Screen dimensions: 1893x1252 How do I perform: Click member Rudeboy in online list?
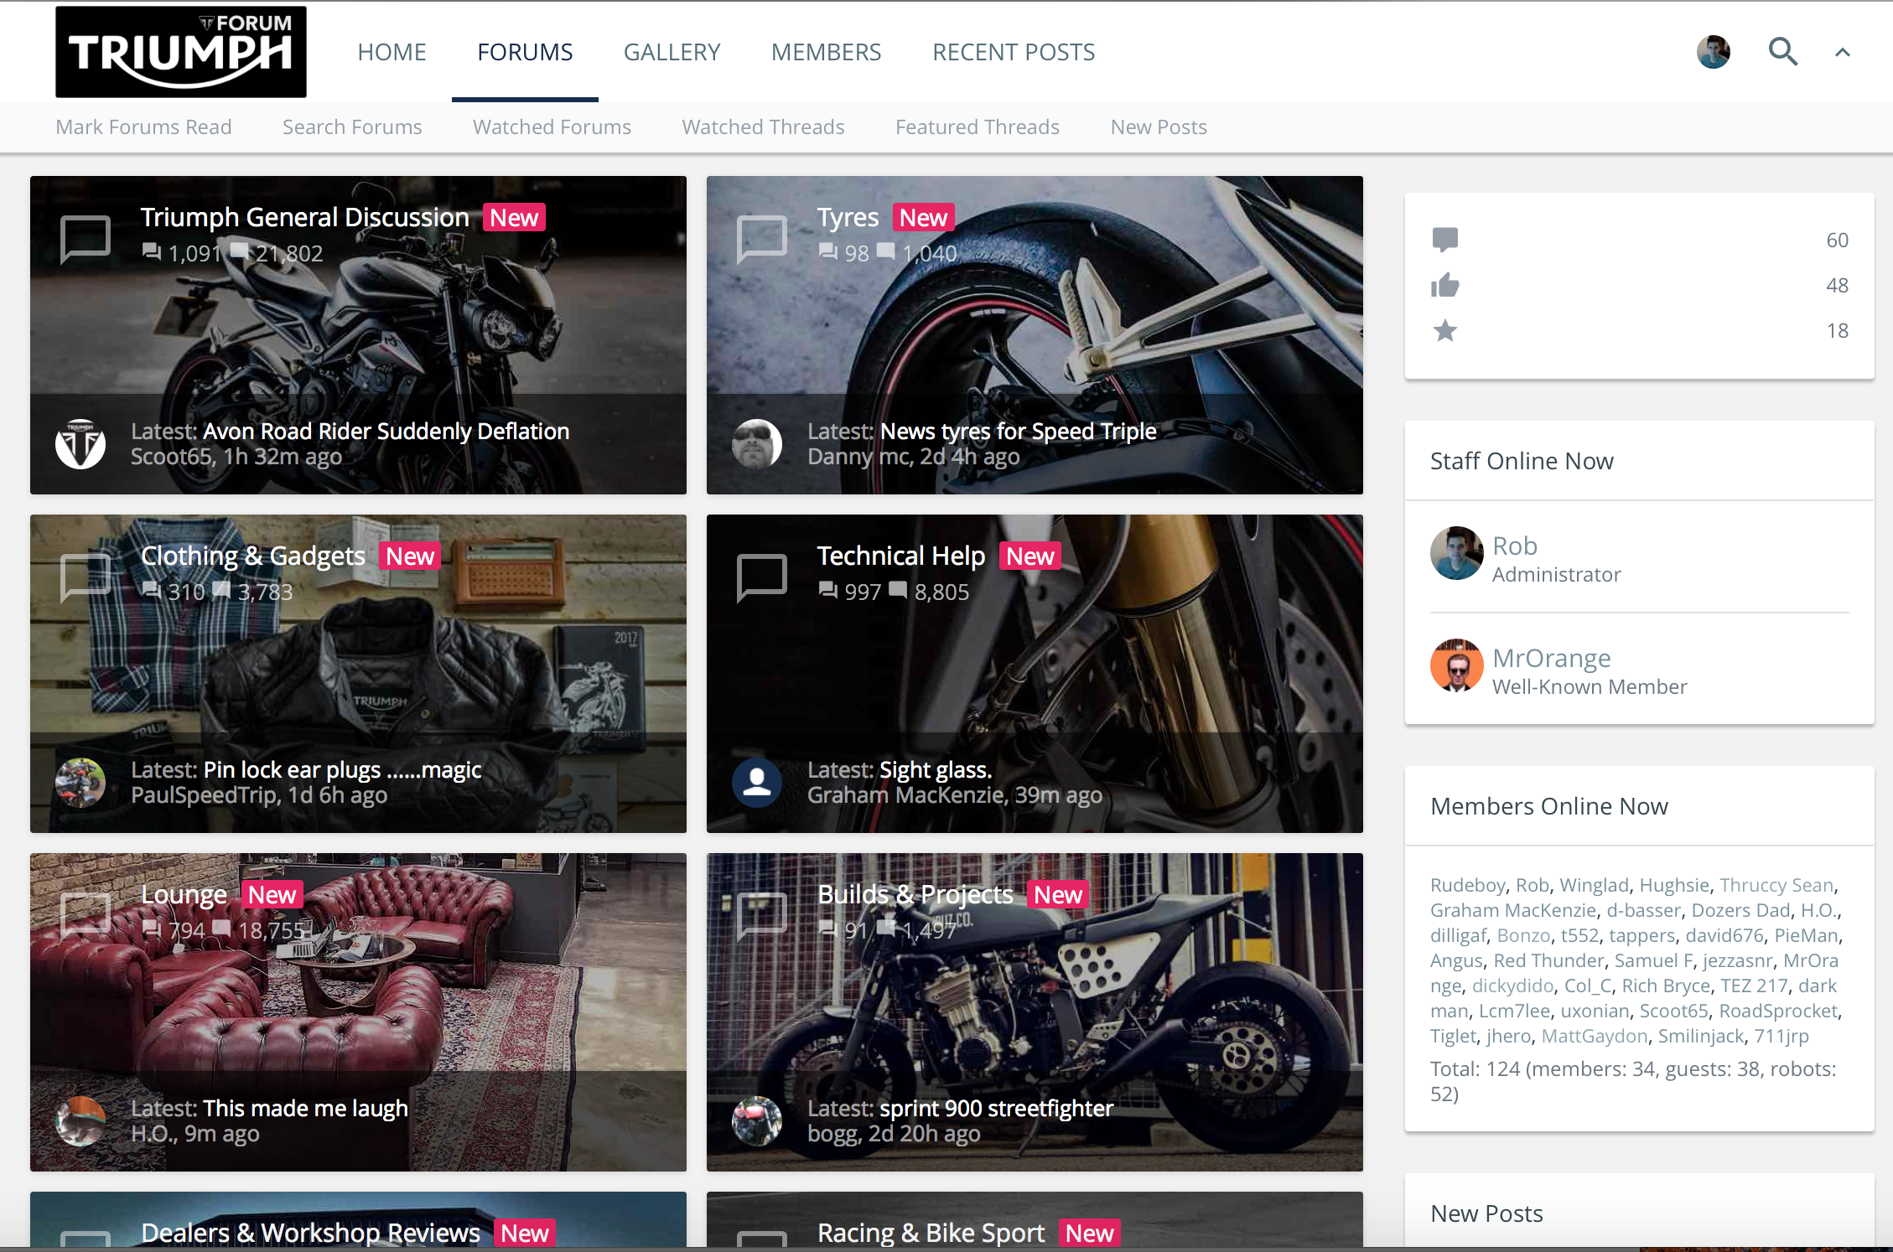(x=1467, y=885)
